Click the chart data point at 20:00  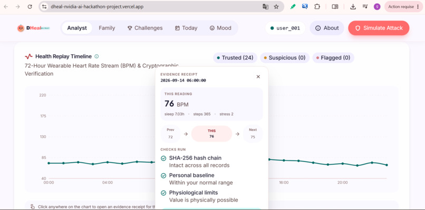pos(343,164)
